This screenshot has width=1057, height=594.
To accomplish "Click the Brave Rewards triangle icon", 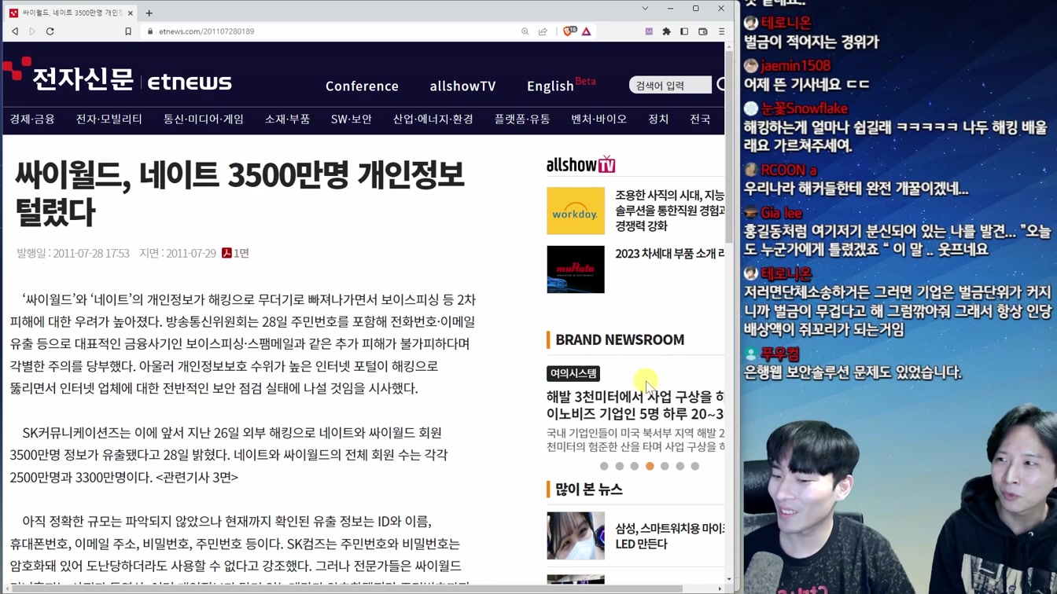I will [586, 31].
